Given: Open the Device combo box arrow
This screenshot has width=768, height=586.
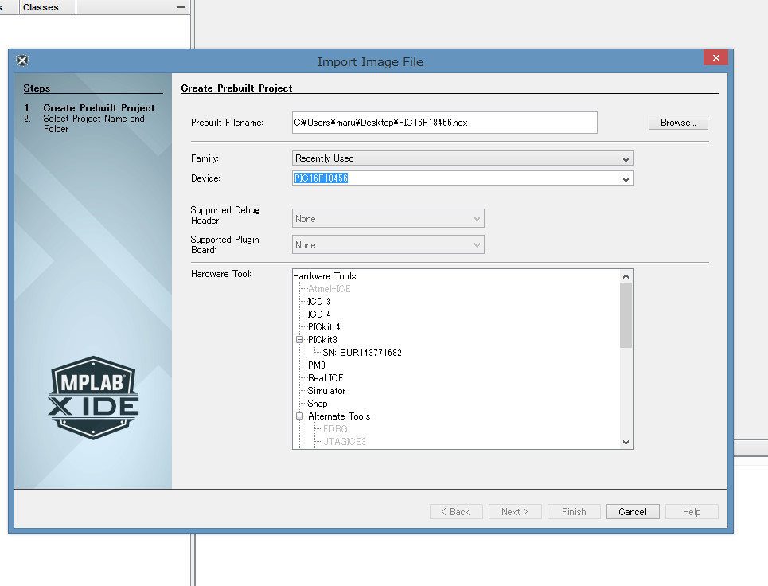Looking at the screenshot, I should [626, 179].
